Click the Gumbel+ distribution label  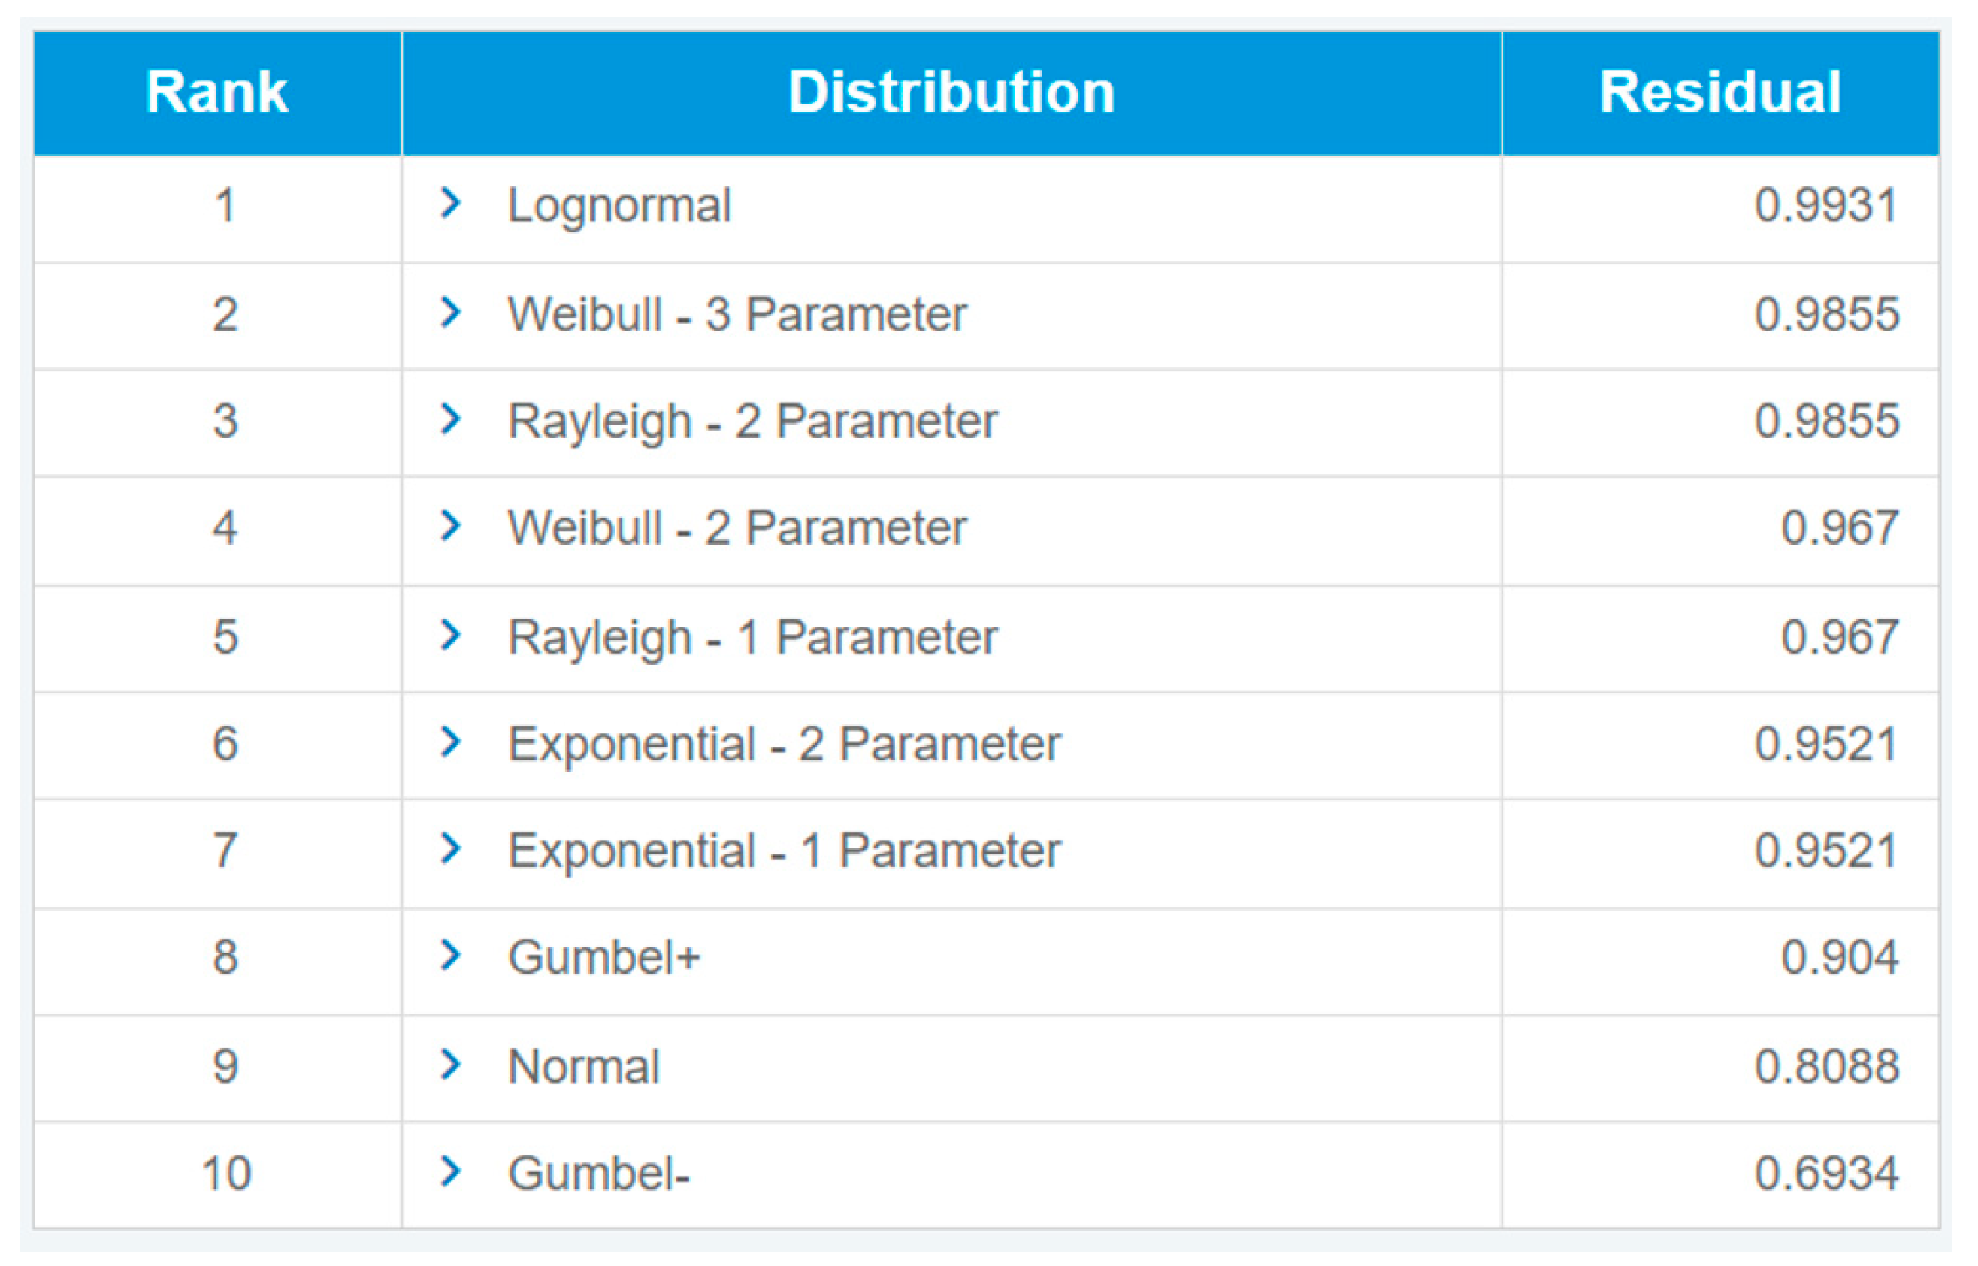click(x=604, y=958)
